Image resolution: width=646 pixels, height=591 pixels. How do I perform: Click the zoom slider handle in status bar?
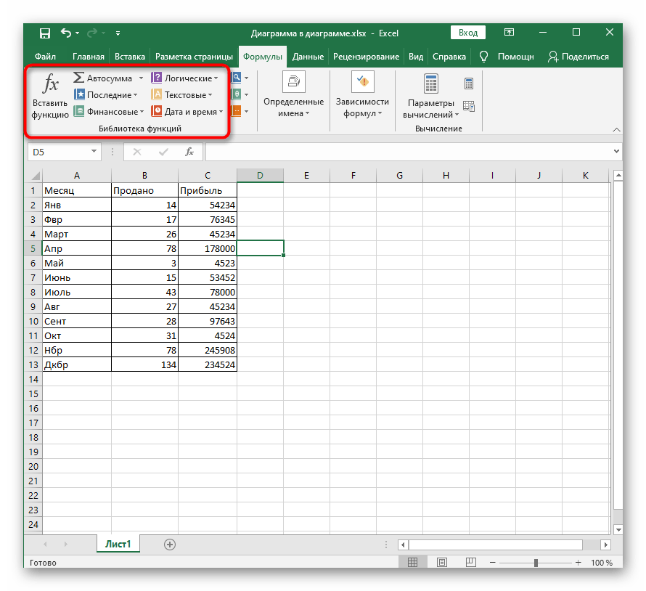point(536,563)
